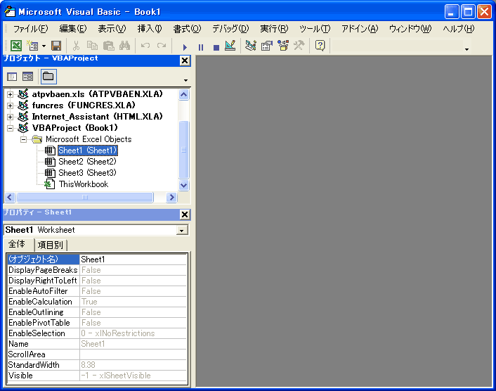The image size is (496, 391).
Task: Click the DisplayPageBreaks property value
Action: [133, 270]
